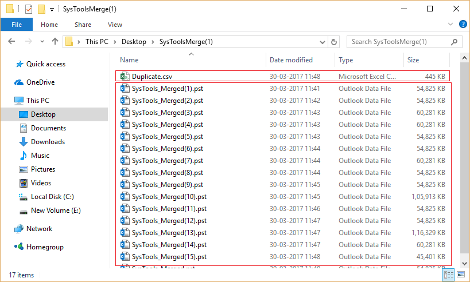The height and width of the screenshot is (282, 470).
Task: Click Desktop in the address bar
Action: tap(134, 42)
